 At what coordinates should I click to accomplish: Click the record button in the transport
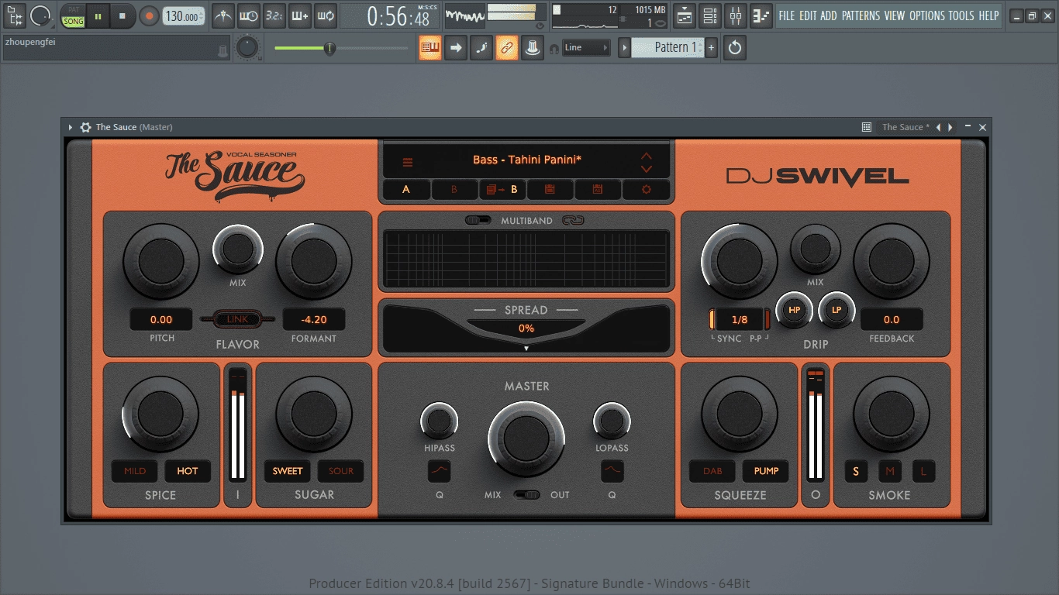pyautogui.click(x=150, y=15)
